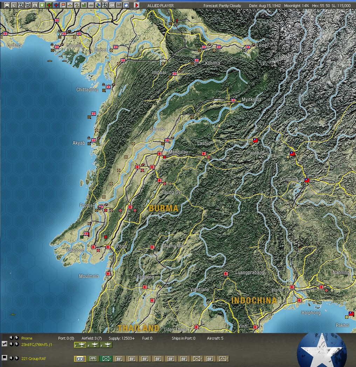Viewport: 356px width, 367px height.
Task: Select the third fighter aircraft icon at Prome
Action: (x=107, y=345)
